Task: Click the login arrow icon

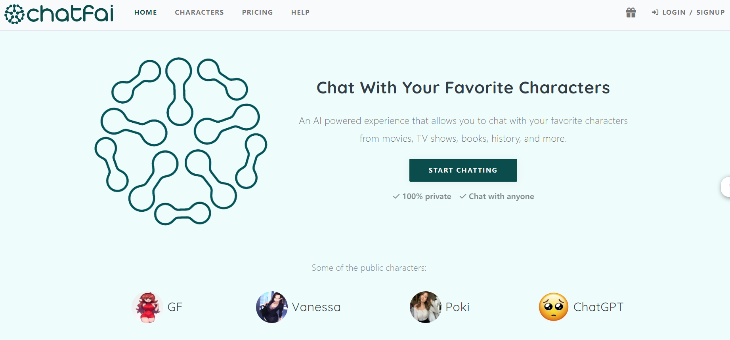Action: (x=655, y=13)
